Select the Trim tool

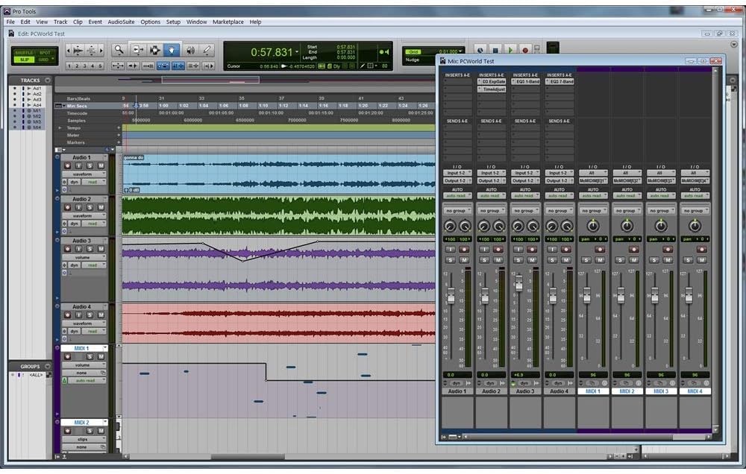point(137,49)
